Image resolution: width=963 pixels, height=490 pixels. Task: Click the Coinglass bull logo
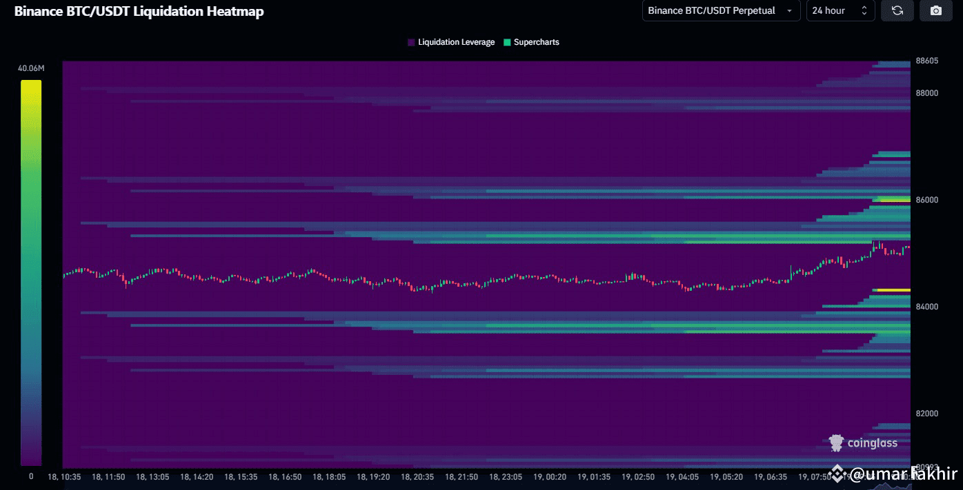pos(835,442)
